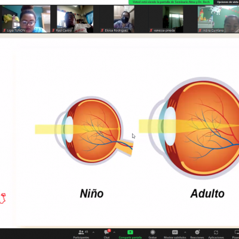Image resolution: width=239 pixels, height=239 pixels.
Task: Expand the caret next to Participantes
Action: (93, 232)
